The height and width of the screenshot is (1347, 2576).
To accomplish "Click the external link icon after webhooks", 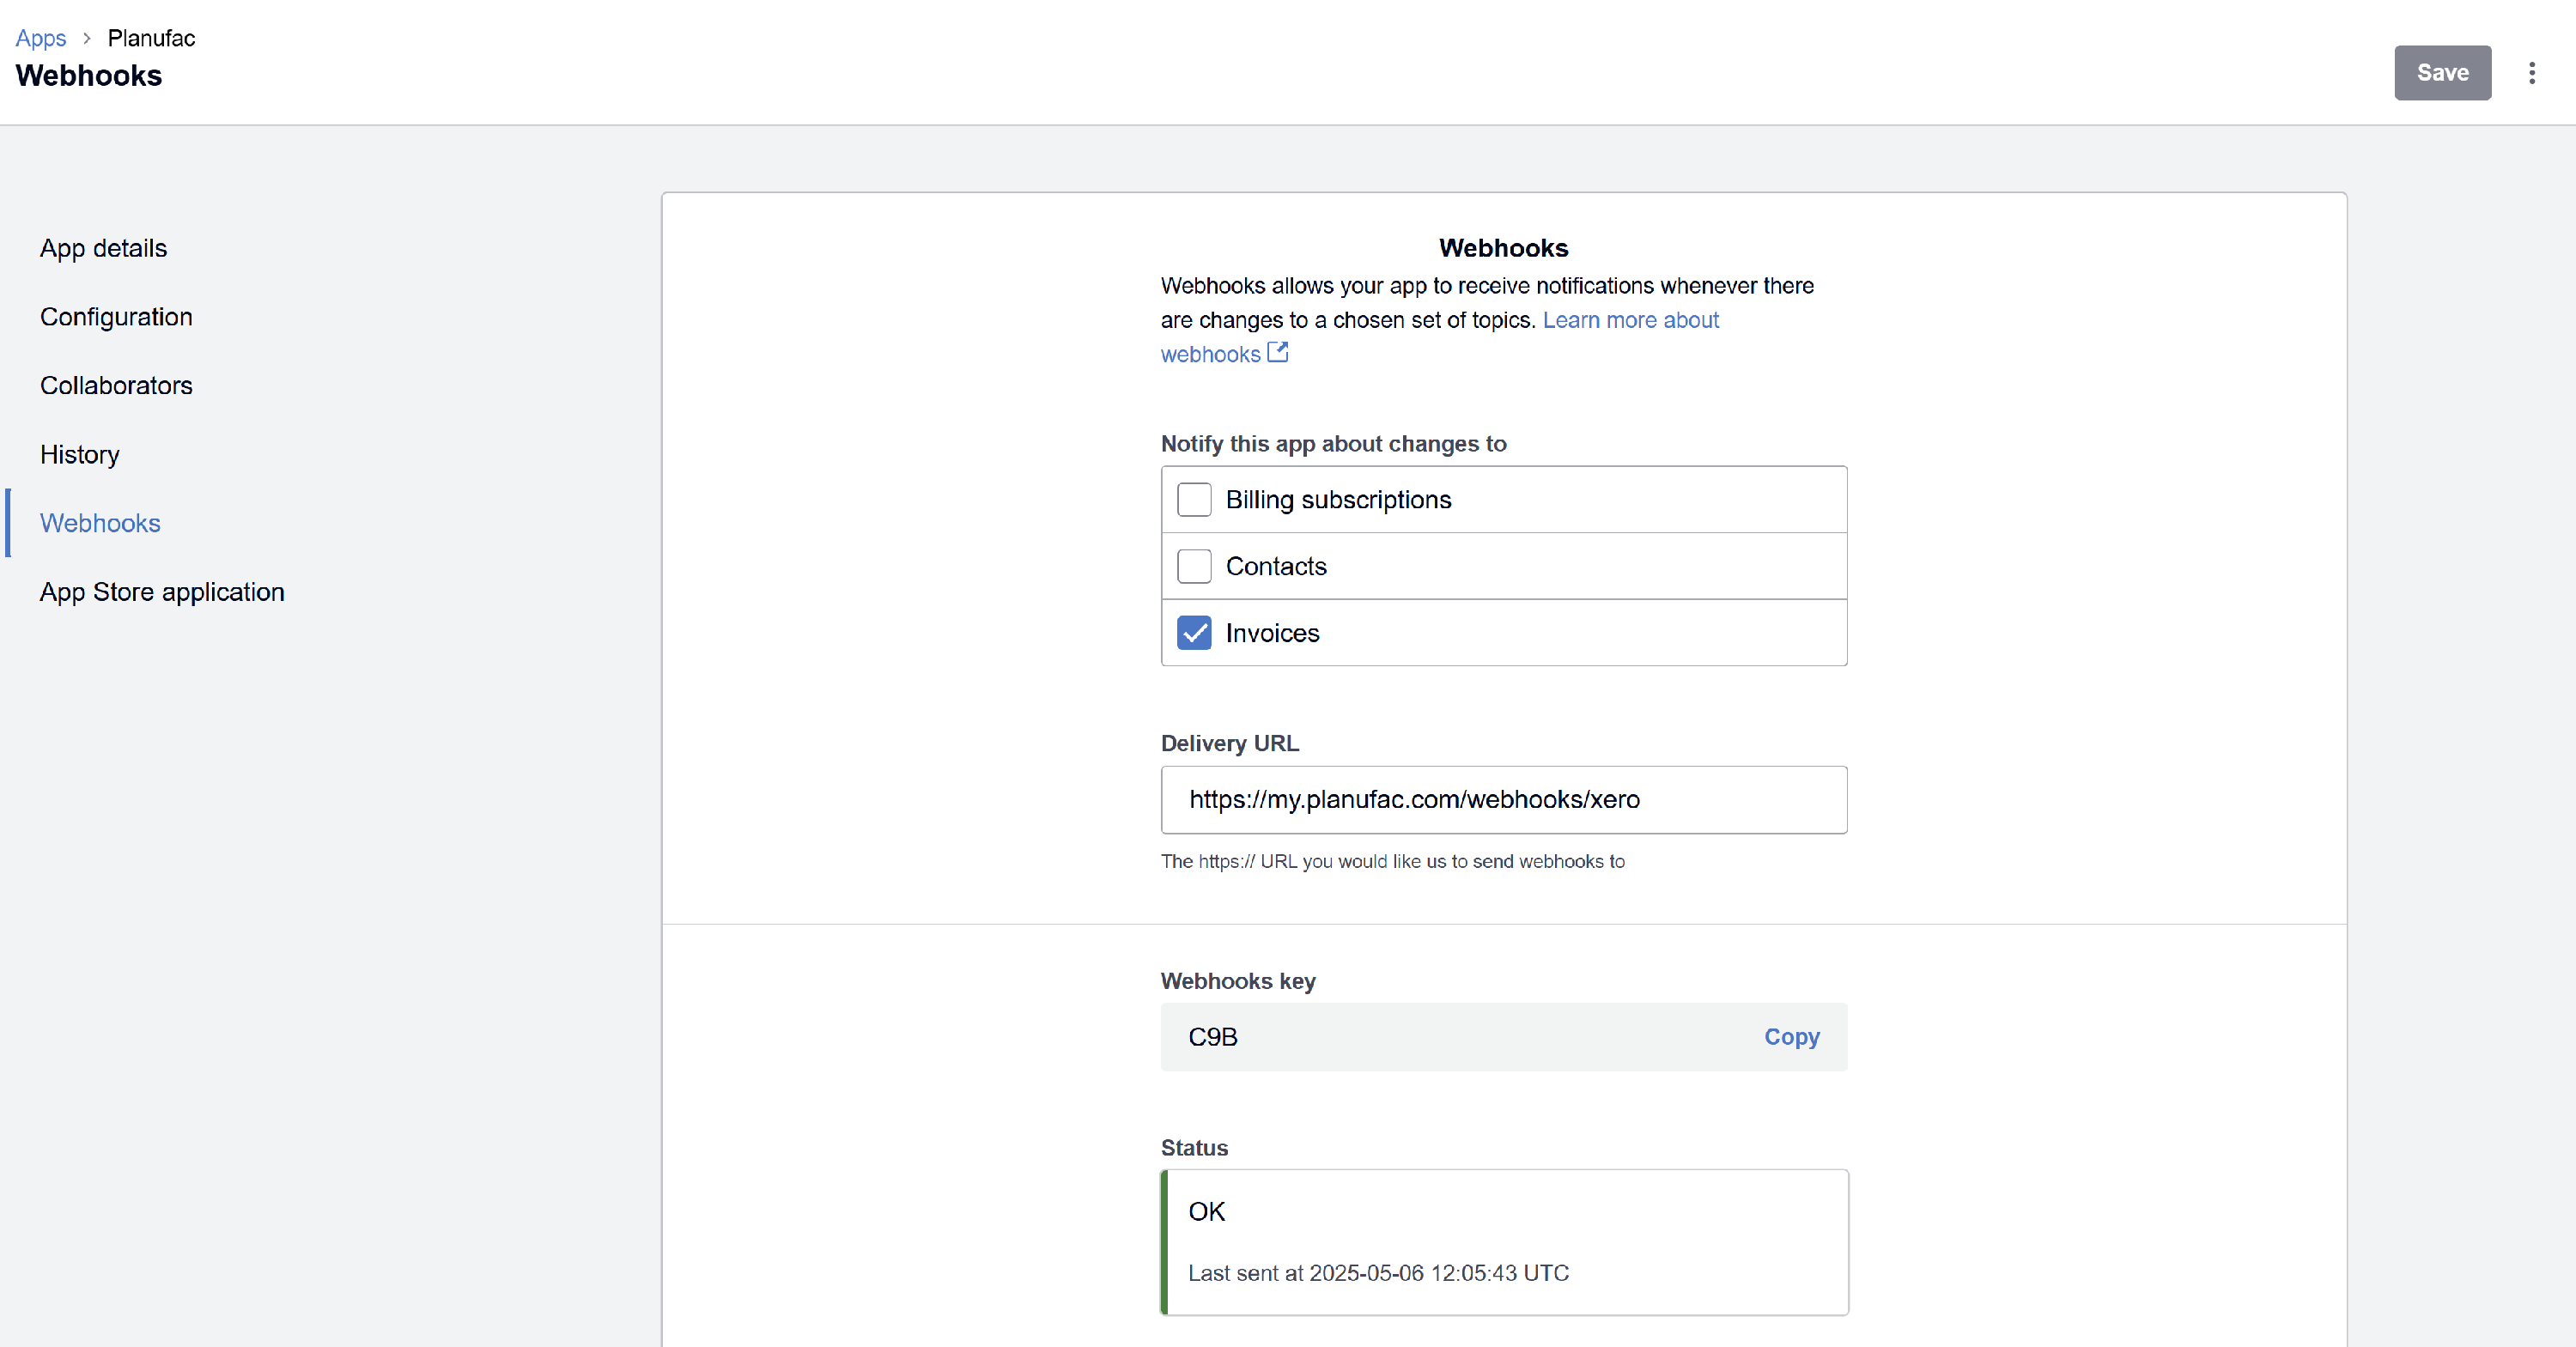I will (x=1277, y=352).
